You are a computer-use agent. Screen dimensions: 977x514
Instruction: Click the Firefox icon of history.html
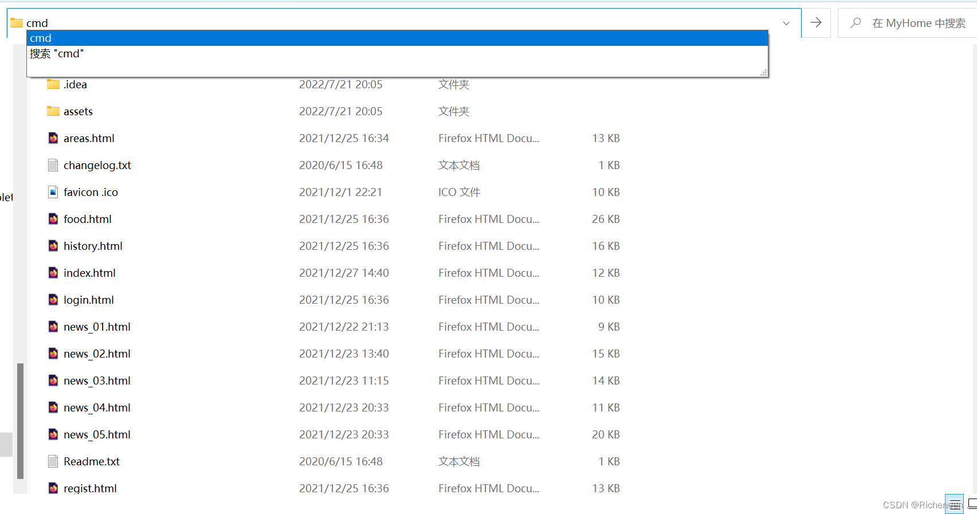(x=53, y=246)
